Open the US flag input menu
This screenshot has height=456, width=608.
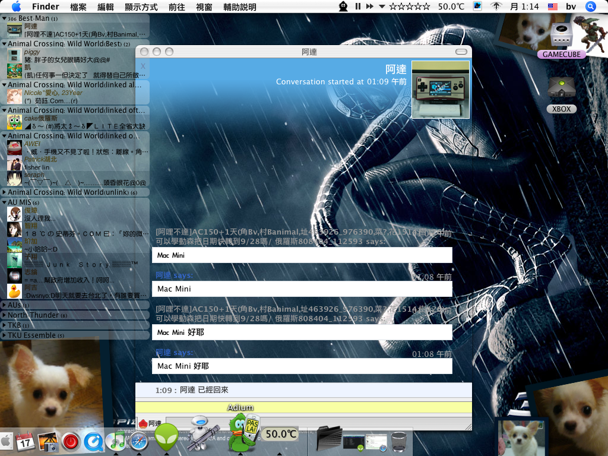coord(553,7)
